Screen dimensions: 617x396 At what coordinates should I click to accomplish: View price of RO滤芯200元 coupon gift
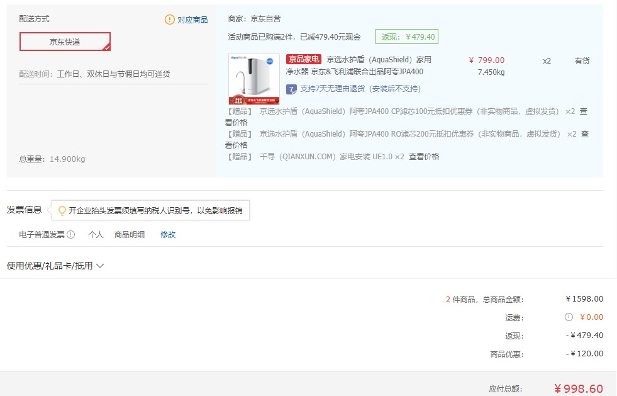pos(585,134)
